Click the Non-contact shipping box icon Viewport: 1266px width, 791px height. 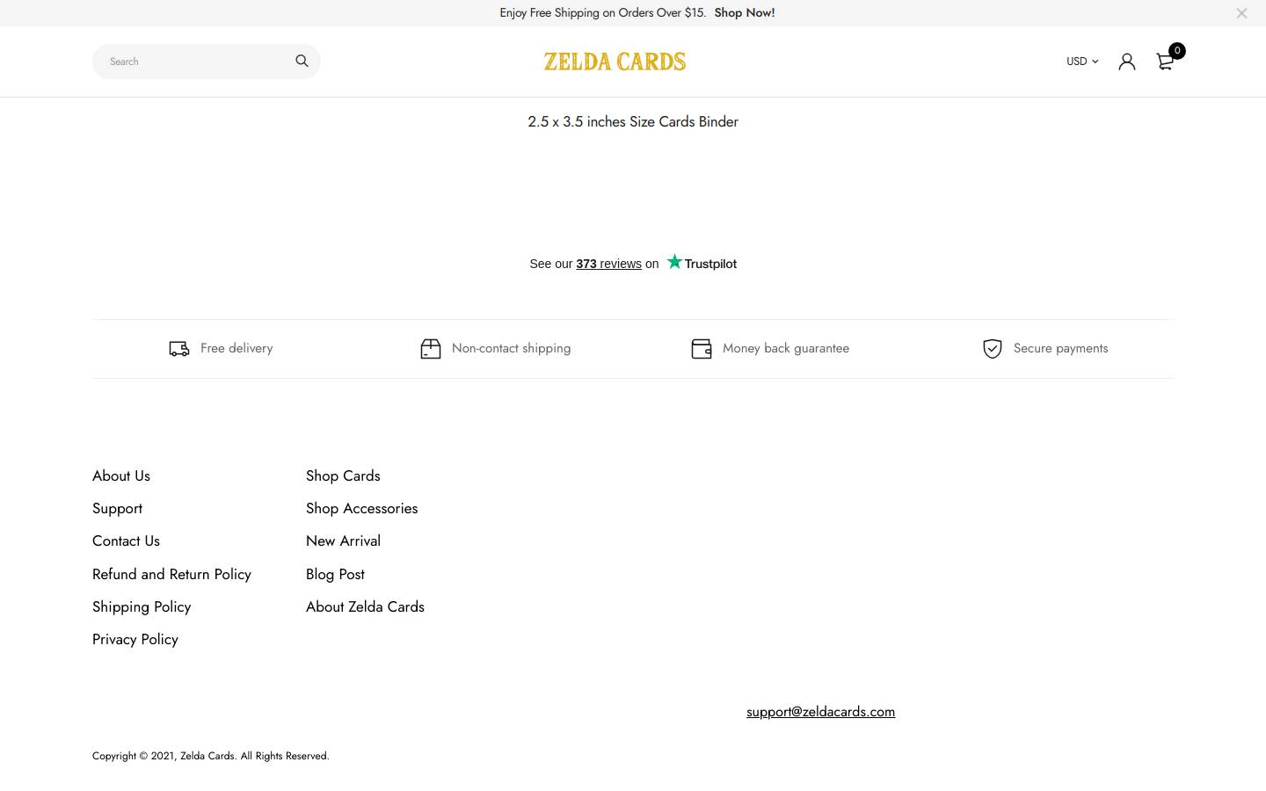tap(431, 349)
